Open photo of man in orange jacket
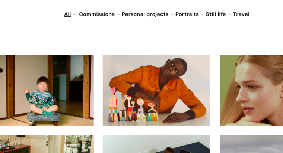 pos(156,91)
